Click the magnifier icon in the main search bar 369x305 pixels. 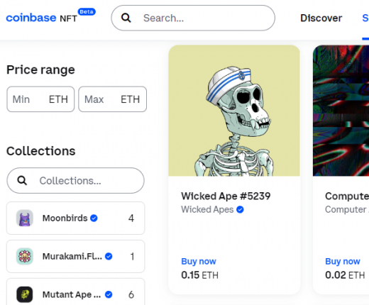point(126,18)
